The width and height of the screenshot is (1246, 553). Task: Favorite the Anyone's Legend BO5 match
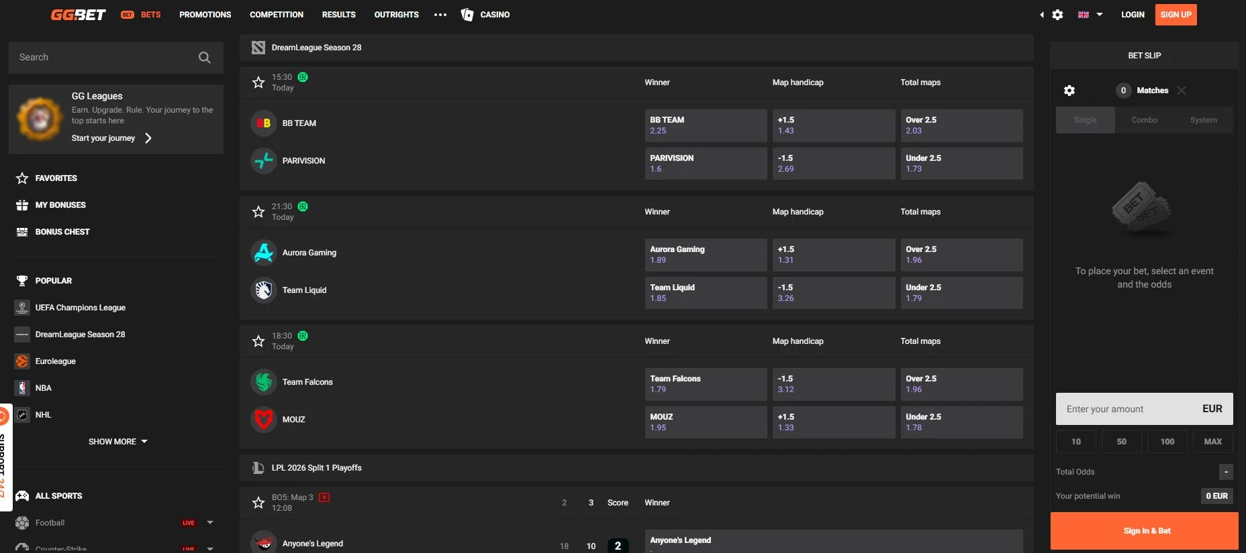(x=258, y=503)
